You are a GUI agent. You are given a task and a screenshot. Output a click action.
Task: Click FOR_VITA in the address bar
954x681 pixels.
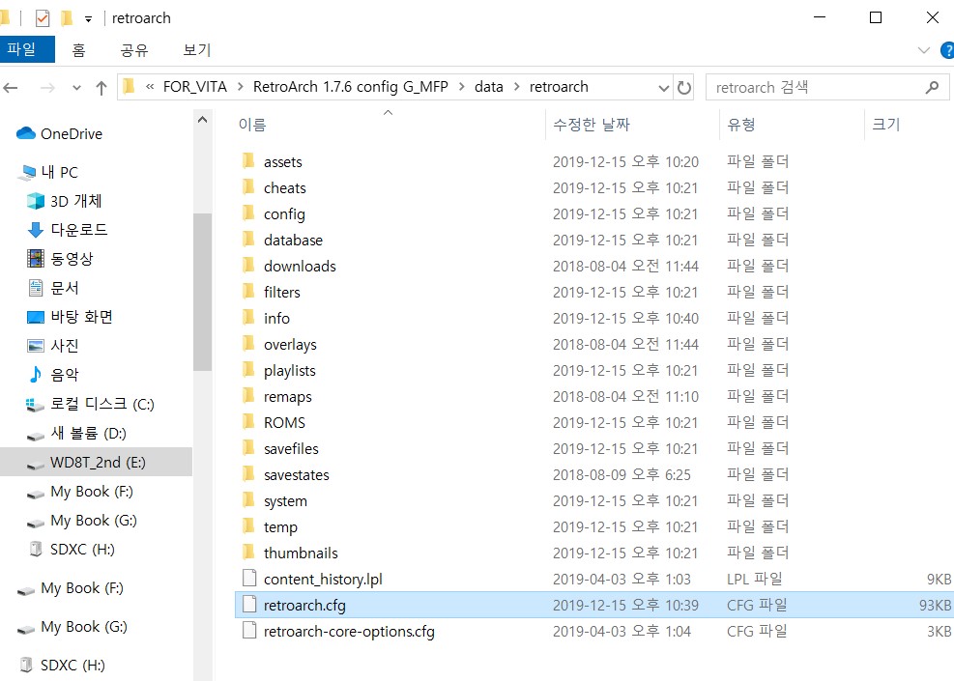(x=194, y=87)
